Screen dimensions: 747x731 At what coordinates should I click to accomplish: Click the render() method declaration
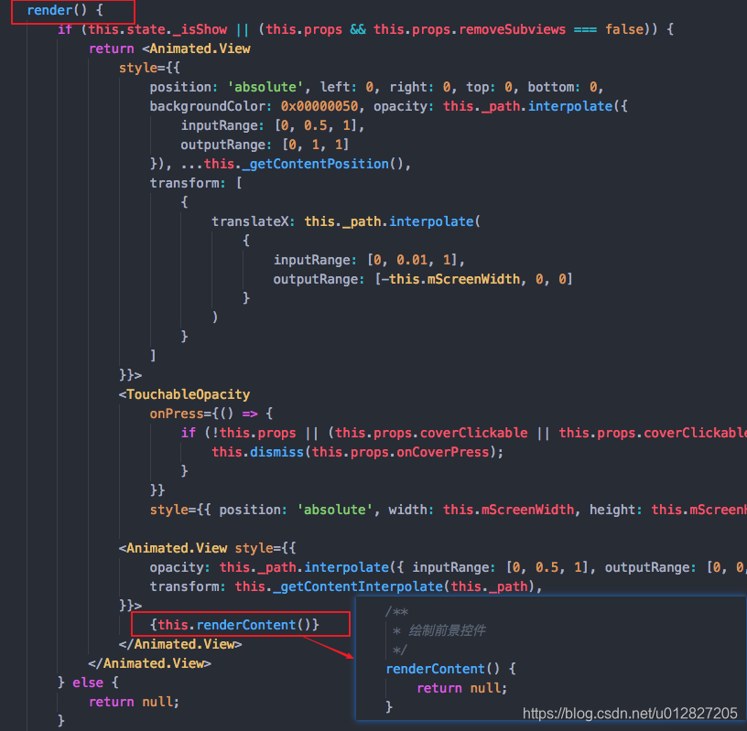65,10
